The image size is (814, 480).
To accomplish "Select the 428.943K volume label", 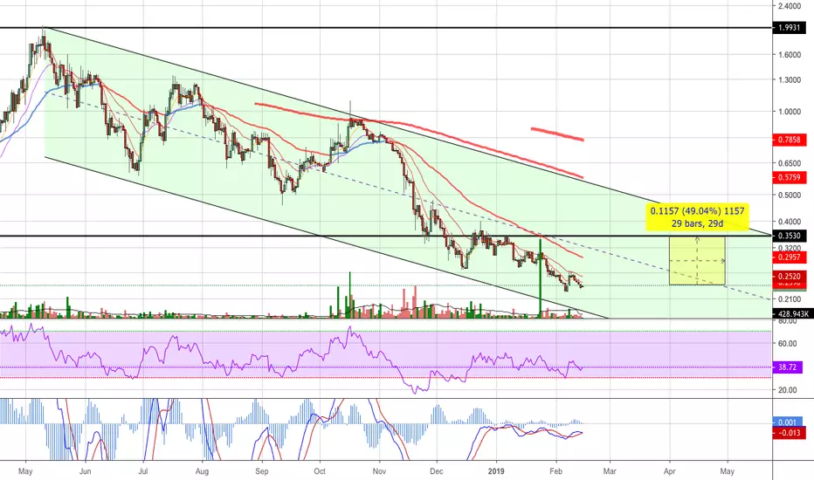I will tap(793, 314).
